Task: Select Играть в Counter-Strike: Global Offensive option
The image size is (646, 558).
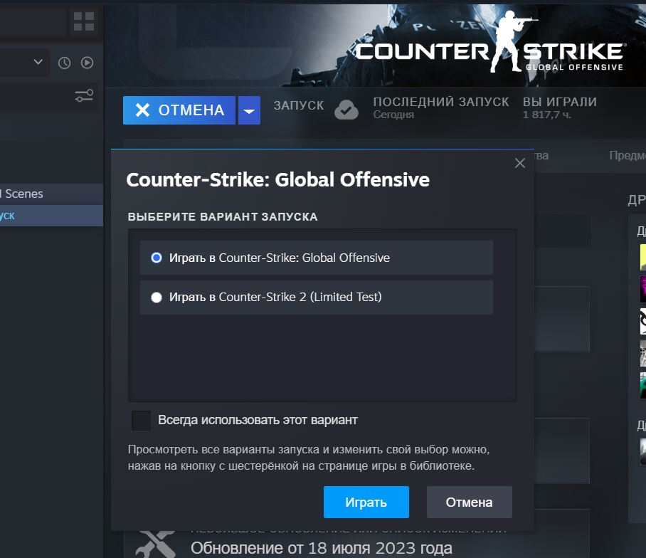Action: [317, 258]
